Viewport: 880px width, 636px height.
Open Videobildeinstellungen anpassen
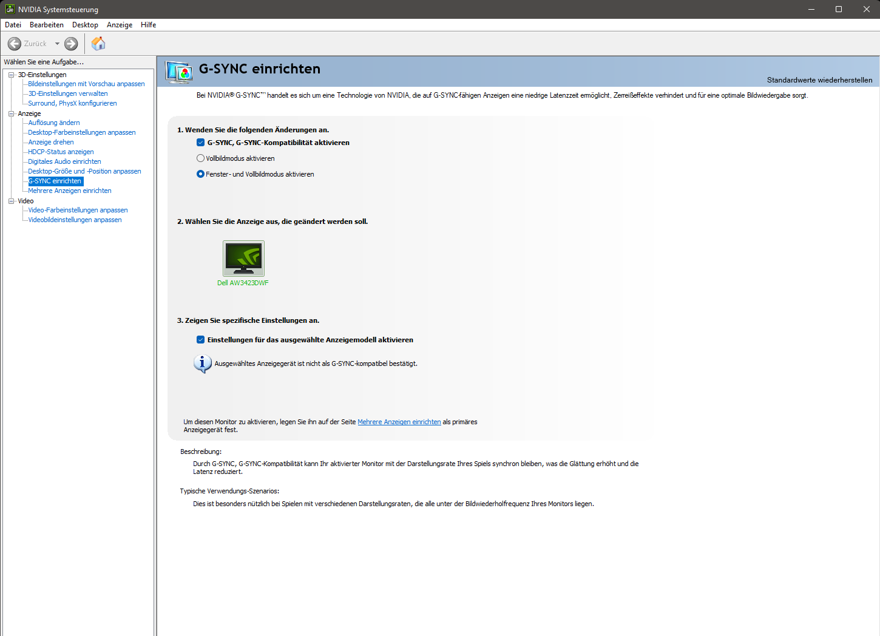(75, 220)
